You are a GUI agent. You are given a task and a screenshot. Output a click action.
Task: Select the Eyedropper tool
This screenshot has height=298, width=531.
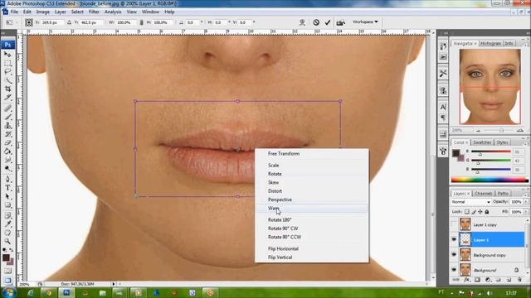click(x=7, y=224)
